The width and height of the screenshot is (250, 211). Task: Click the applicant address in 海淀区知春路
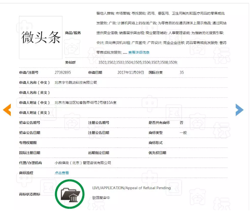85,103
